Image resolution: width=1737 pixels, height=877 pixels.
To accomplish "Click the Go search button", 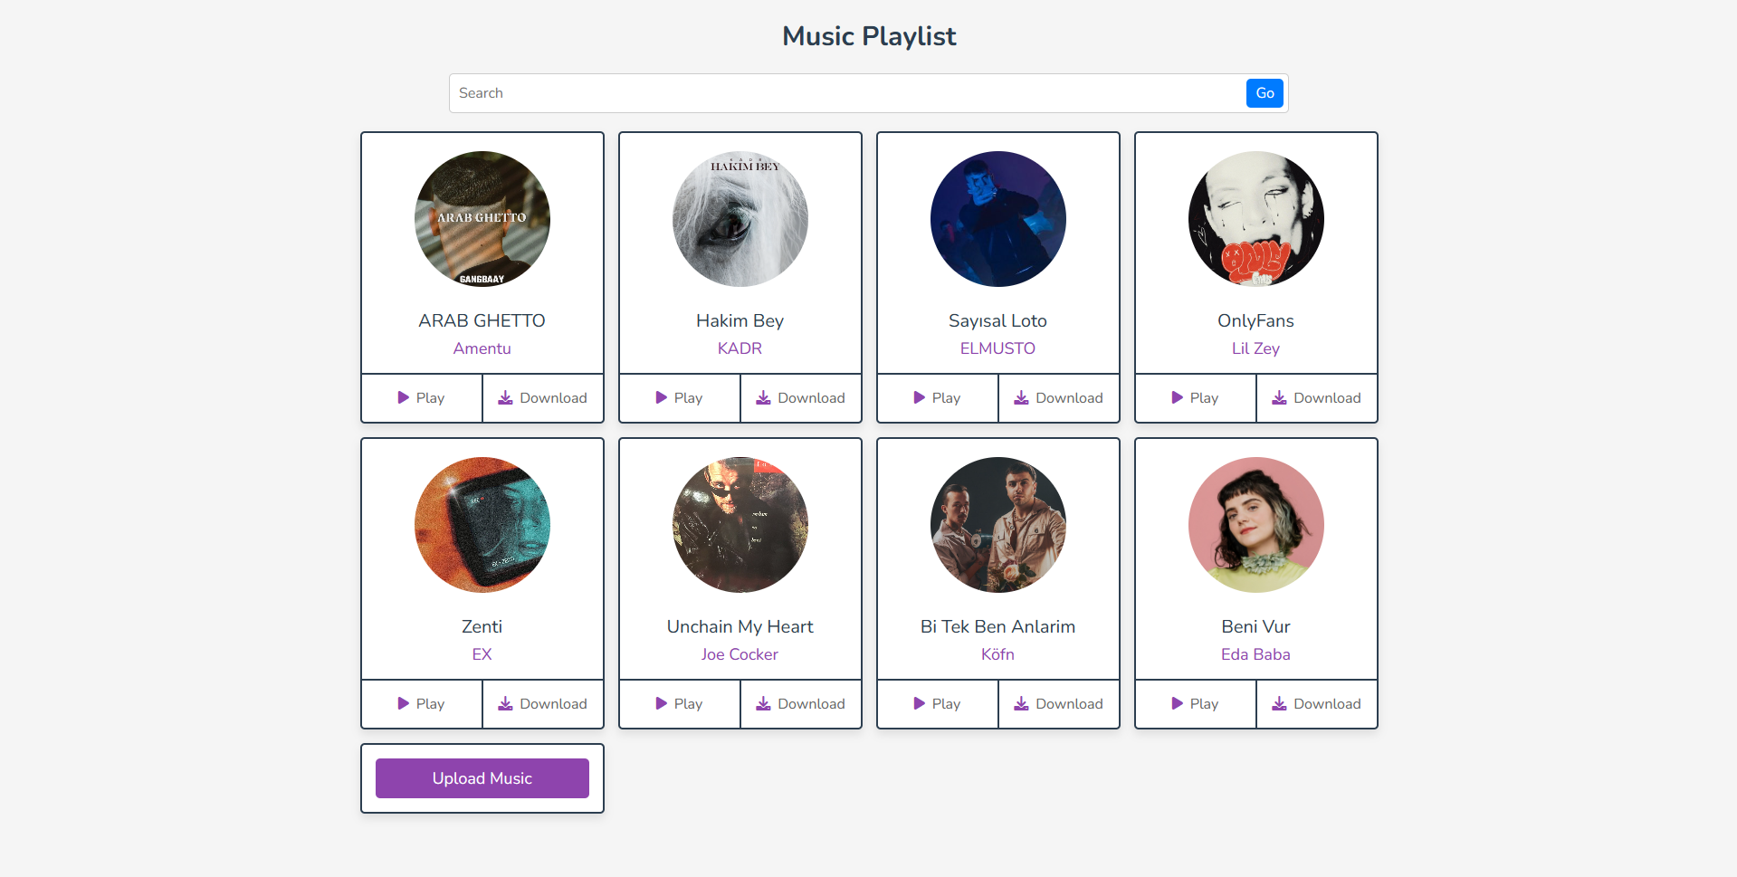I will [1264, 92].
